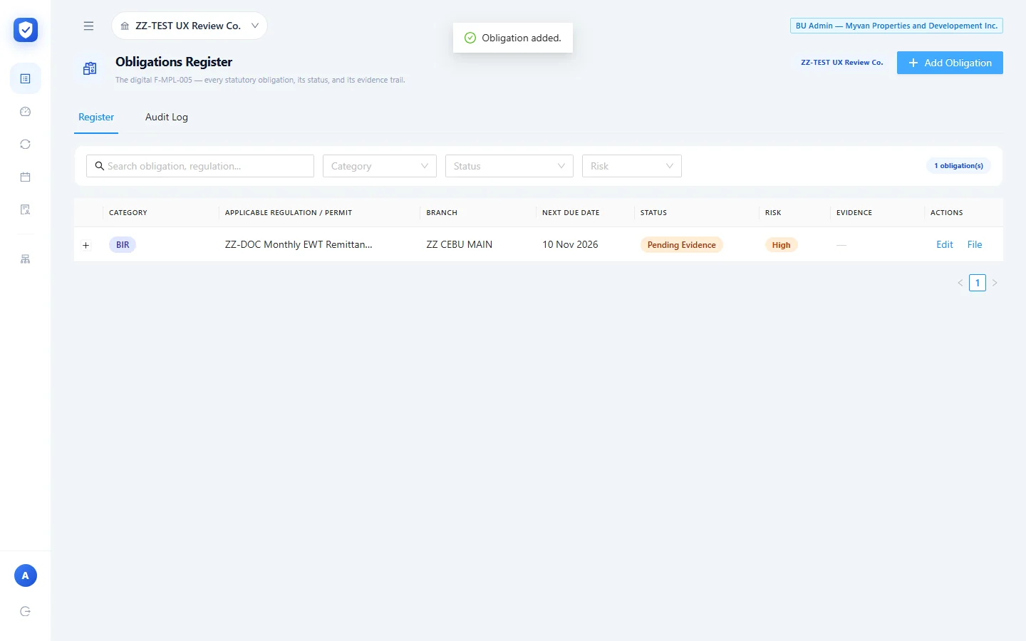The height and width of the screenshot is (641, 1026).
Task: Click the search obligation input field
Action: point(200,166)
